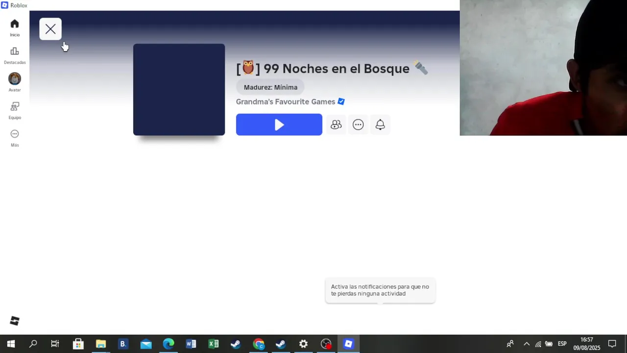Open Task View in the taskbar
This screenshot has height=353, width=627.
pyautogui.click(x=55, y=344)
